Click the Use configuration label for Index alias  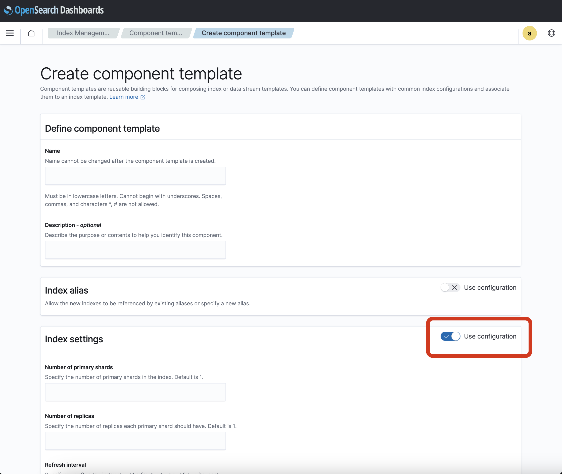tap(490, 288)
